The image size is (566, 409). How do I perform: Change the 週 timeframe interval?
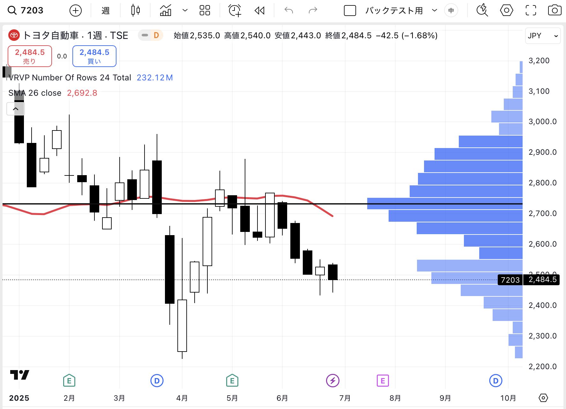pyautogui.click(x=106, y=11)
